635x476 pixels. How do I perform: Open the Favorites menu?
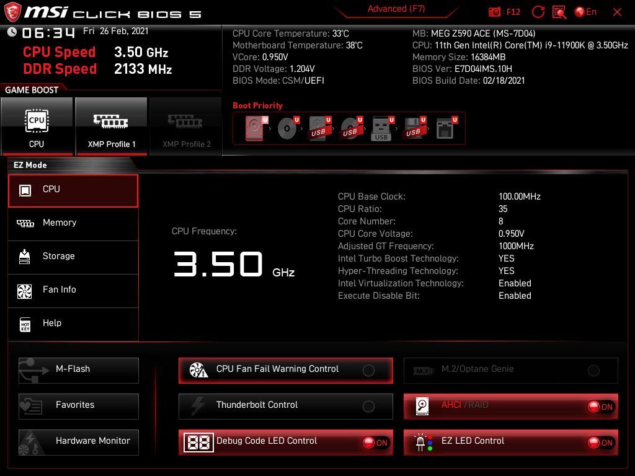(x=79, y=407)
